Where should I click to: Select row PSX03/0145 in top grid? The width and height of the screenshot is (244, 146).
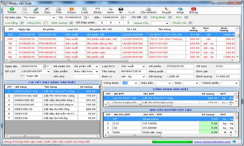click(120, 39)
